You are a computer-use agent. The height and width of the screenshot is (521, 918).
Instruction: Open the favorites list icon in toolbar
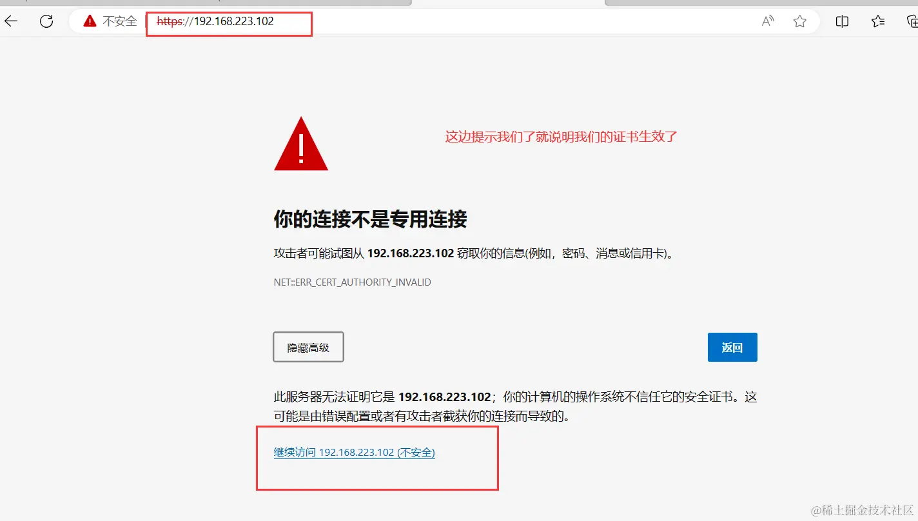point(878,21)
